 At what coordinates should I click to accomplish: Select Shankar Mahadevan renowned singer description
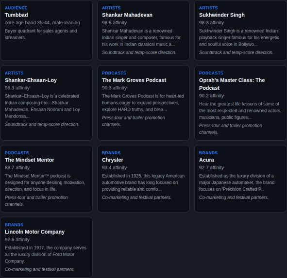pos(141,37)
